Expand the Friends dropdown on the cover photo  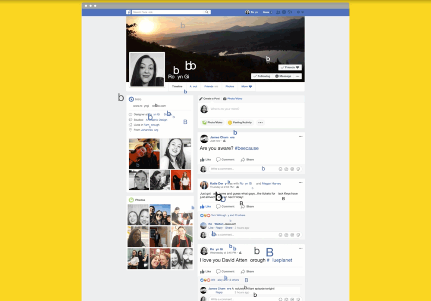click(290, 68)
